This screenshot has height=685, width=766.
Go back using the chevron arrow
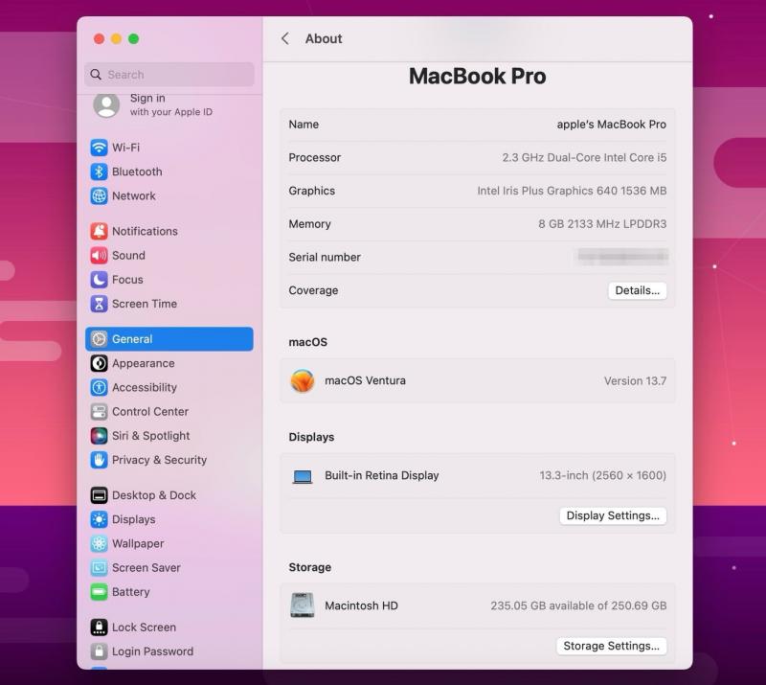(x=284, y=38)
